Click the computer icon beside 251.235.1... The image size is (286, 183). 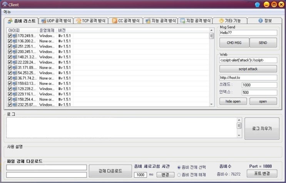click(x=15, y=46)
